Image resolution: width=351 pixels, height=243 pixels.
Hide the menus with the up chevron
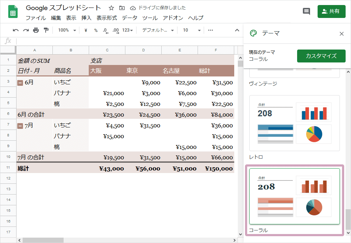tap(237, 30)
